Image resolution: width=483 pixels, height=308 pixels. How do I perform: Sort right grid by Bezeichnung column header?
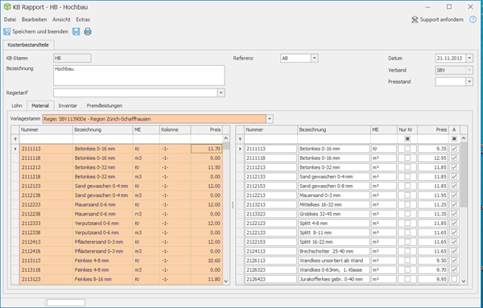tap(334, 129)
